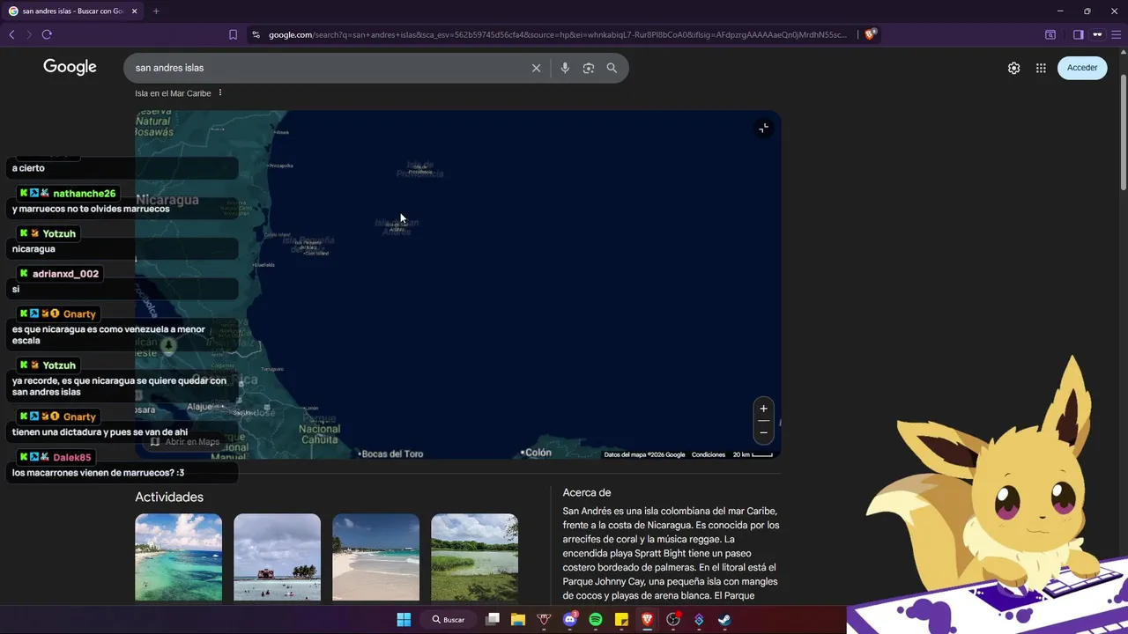Open Discord from the taskbar
Image resolution: width=1128 pixels, height=634 pixels.
coord(570,620)
